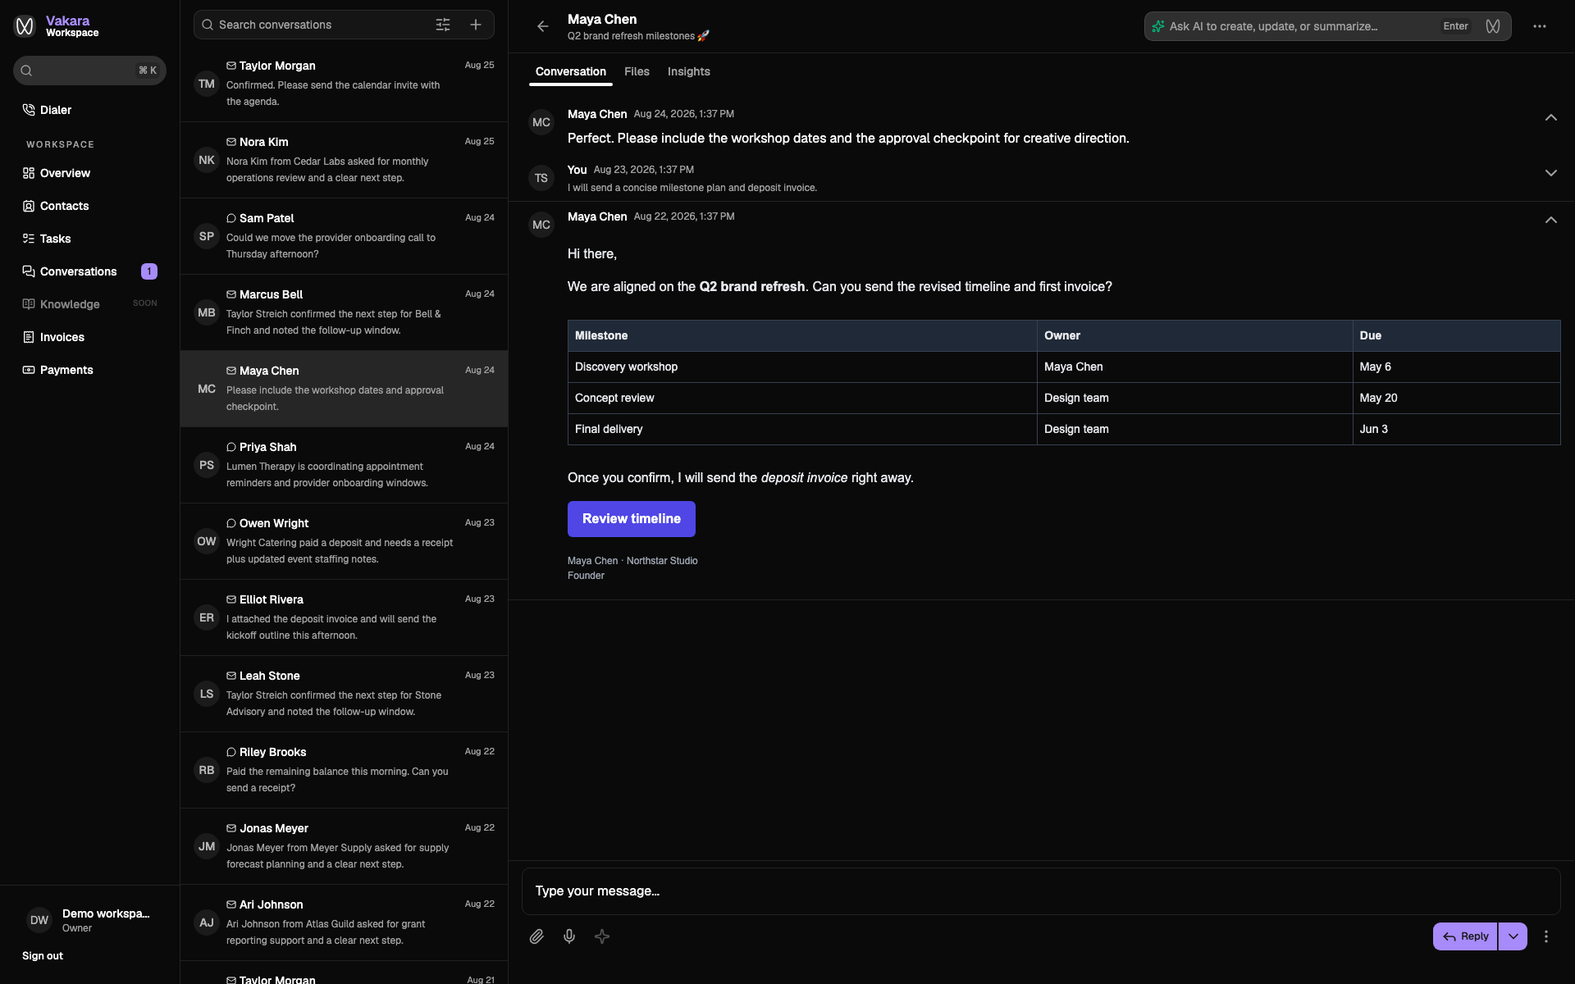
Task: Click the NK avatar for Nora Kim
Action: click(207, 160)
